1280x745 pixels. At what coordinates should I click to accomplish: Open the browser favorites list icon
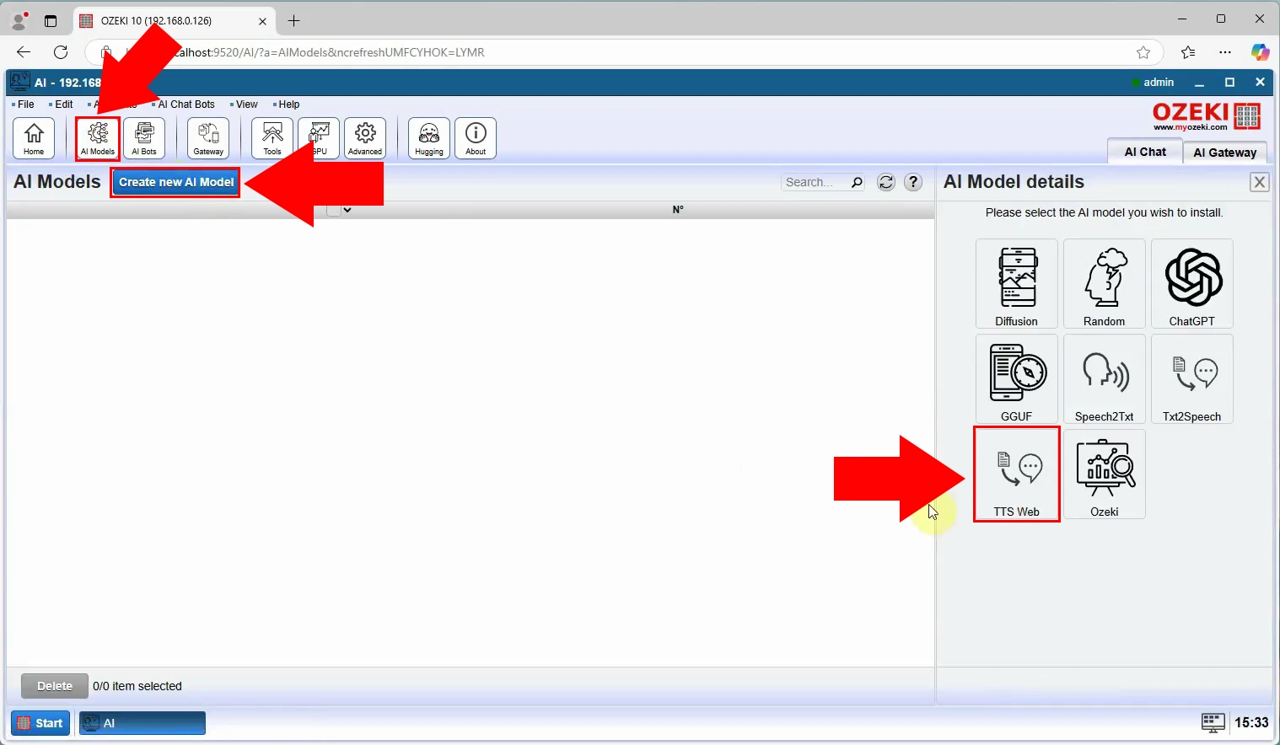click(1188, 52)
